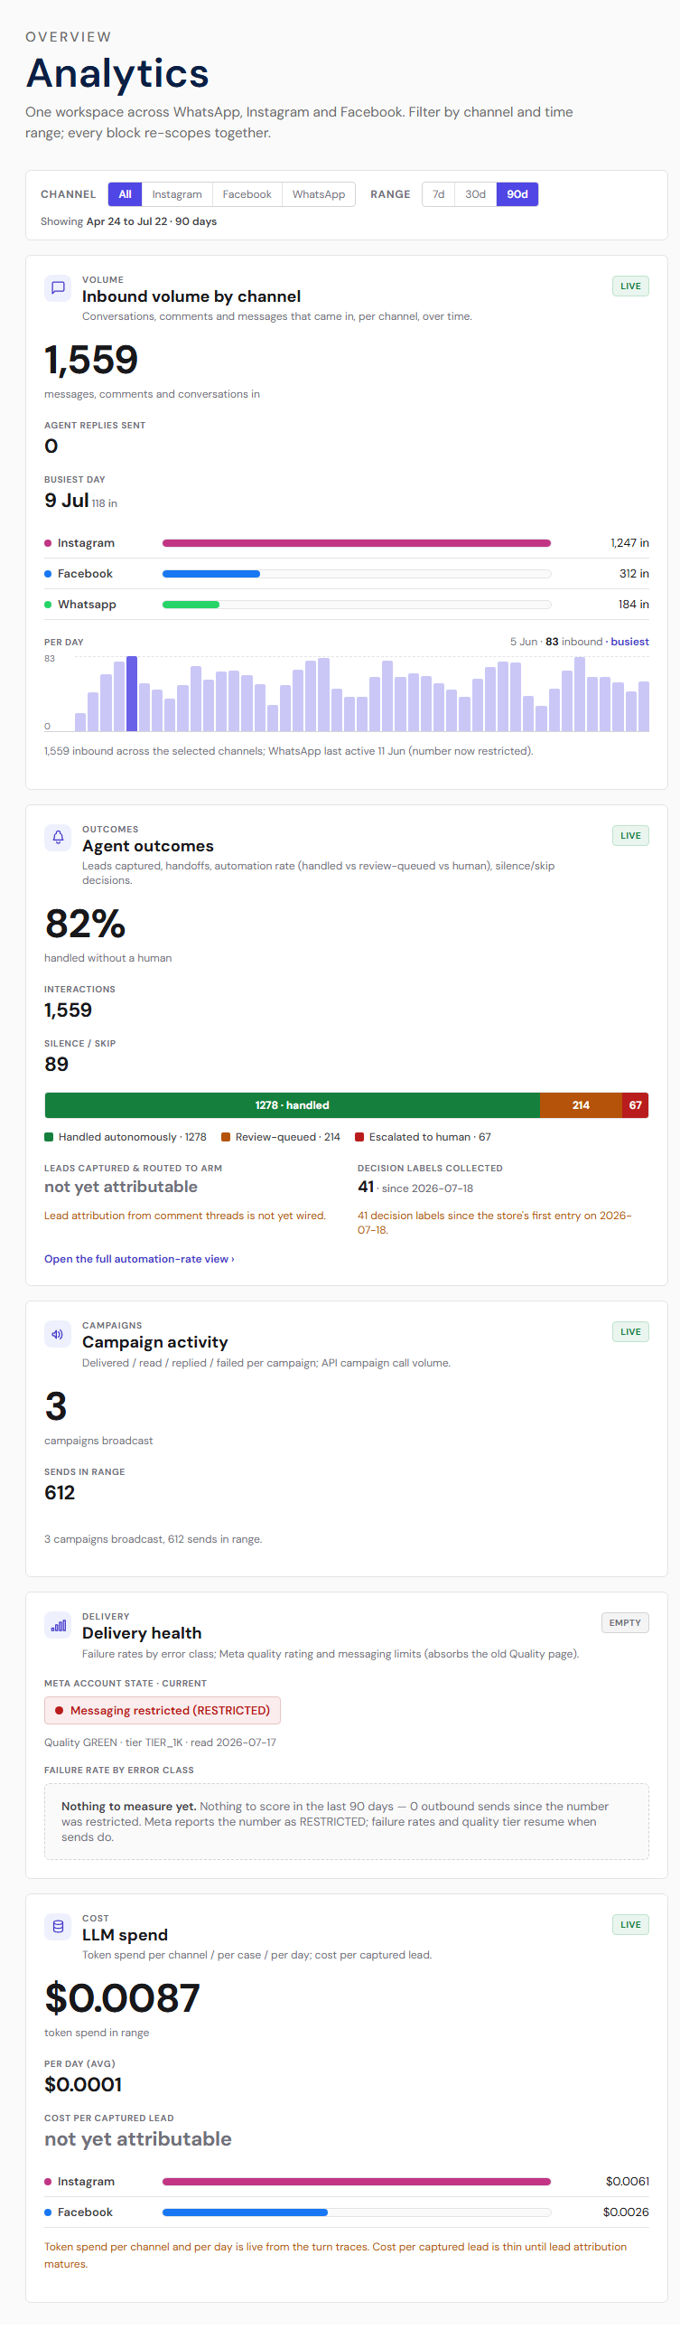Select the 90d range option
The height and width of the screenshot is (2339, 680).
pos(517,194)
